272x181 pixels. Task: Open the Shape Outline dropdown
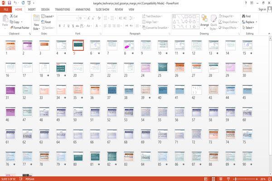tap(228, 22)
